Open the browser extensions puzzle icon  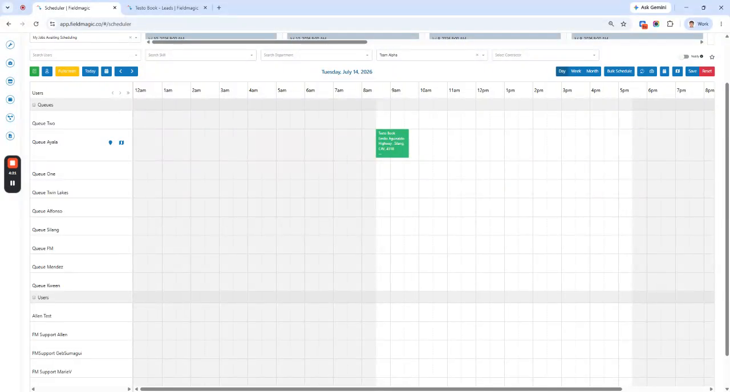pyautogui.click(x=670, y=24)
